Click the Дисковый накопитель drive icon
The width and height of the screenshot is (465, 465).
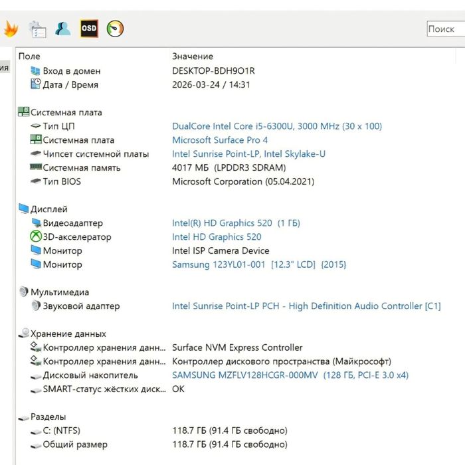[36, 377]
